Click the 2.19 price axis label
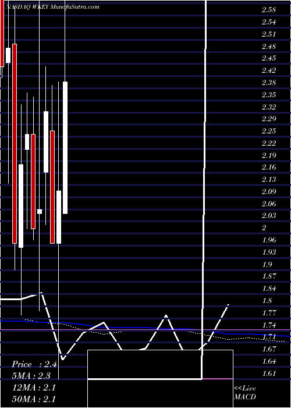 269,155
